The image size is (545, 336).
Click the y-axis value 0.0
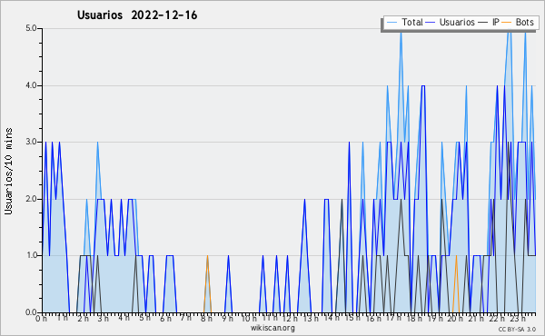coord(31,312)
